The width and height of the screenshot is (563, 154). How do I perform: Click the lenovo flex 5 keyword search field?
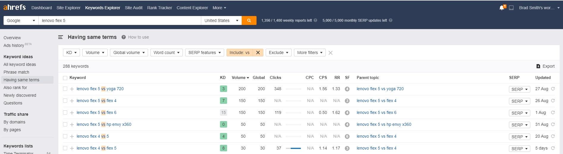tap(120, 20)
